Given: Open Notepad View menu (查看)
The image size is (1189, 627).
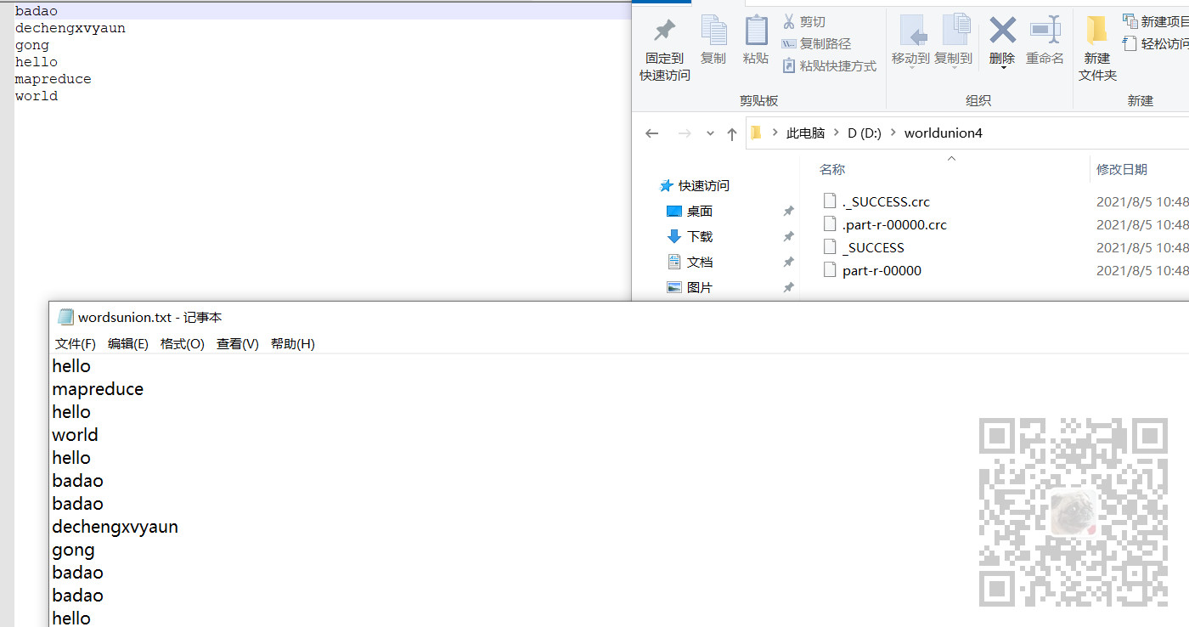Looking at the screenshot, I should pos(238,343).
